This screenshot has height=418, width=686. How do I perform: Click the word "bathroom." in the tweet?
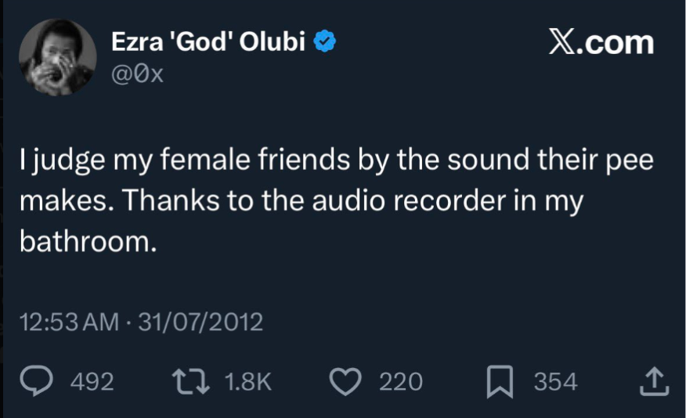pos(84,242)
